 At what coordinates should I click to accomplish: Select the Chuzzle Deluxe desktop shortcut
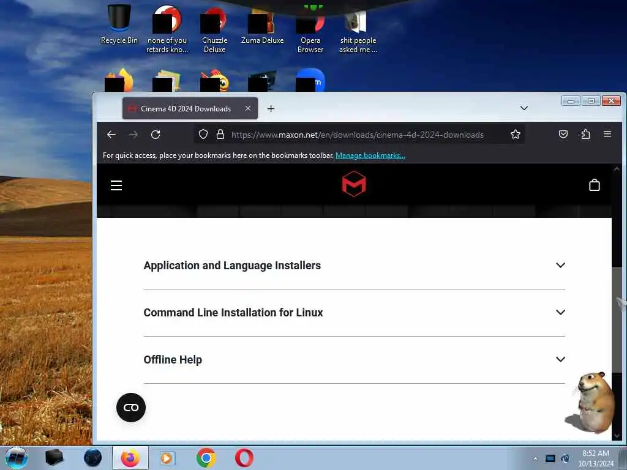click(x=214, y=31)
